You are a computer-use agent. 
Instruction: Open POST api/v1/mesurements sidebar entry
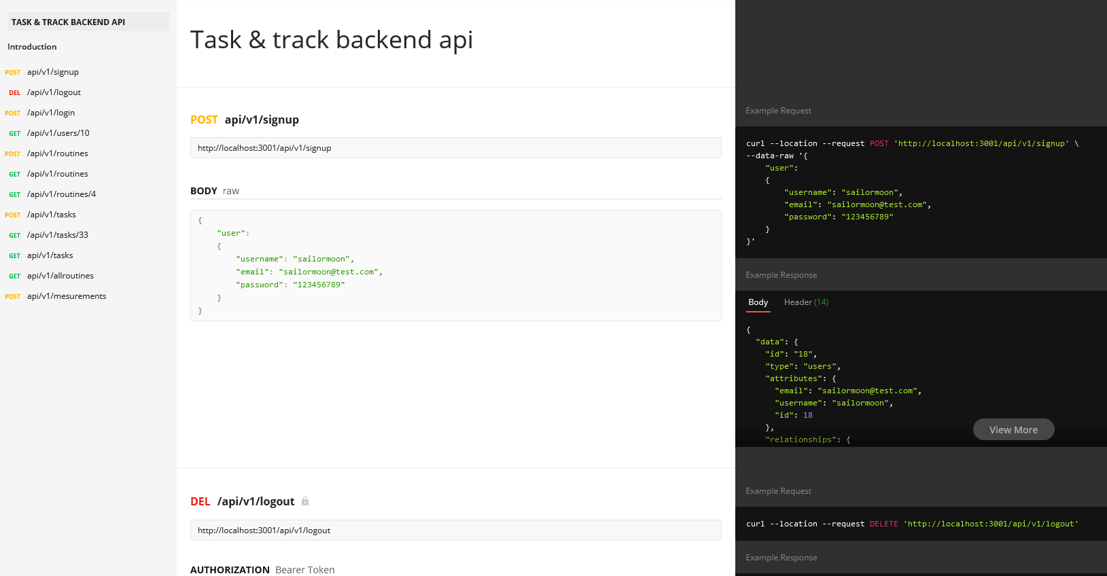[x=66, y=296]
